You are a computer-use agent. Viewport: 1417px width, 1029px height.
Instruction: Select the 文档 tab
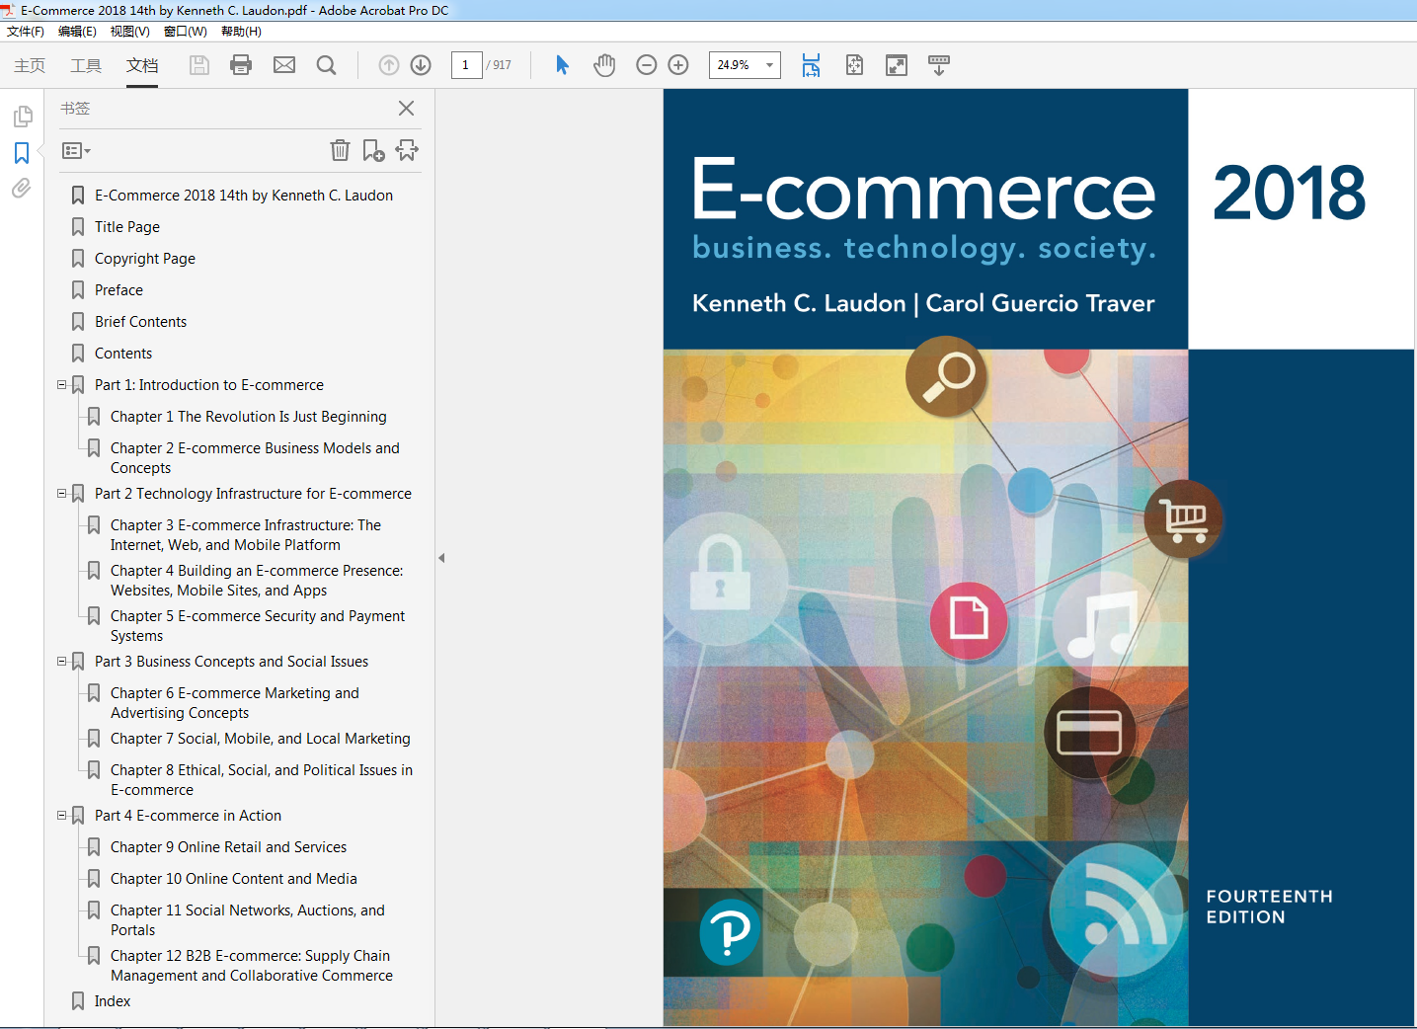tap(142, 65)
